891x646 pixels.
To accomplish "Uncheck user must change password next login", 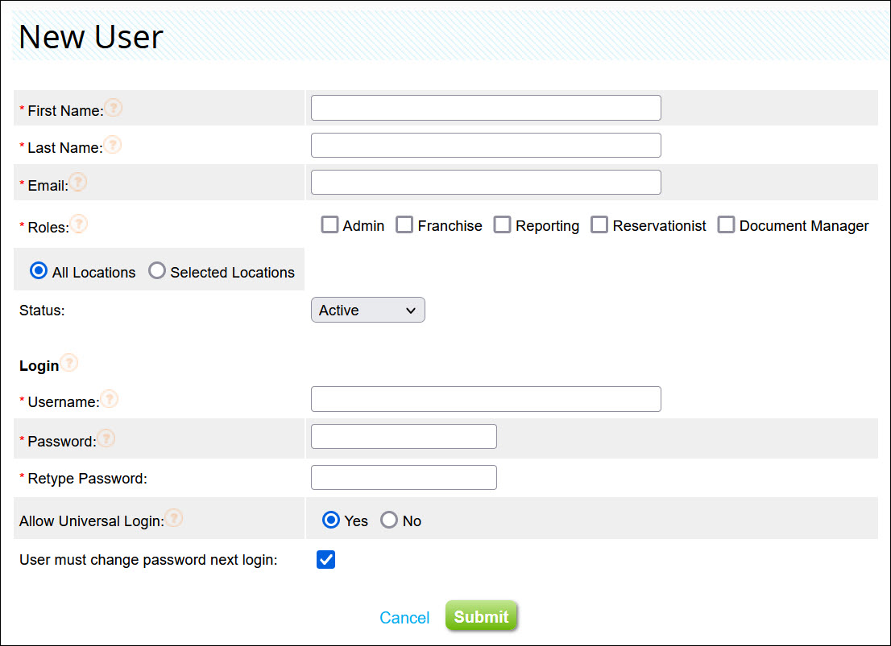I will coord(325,559).
